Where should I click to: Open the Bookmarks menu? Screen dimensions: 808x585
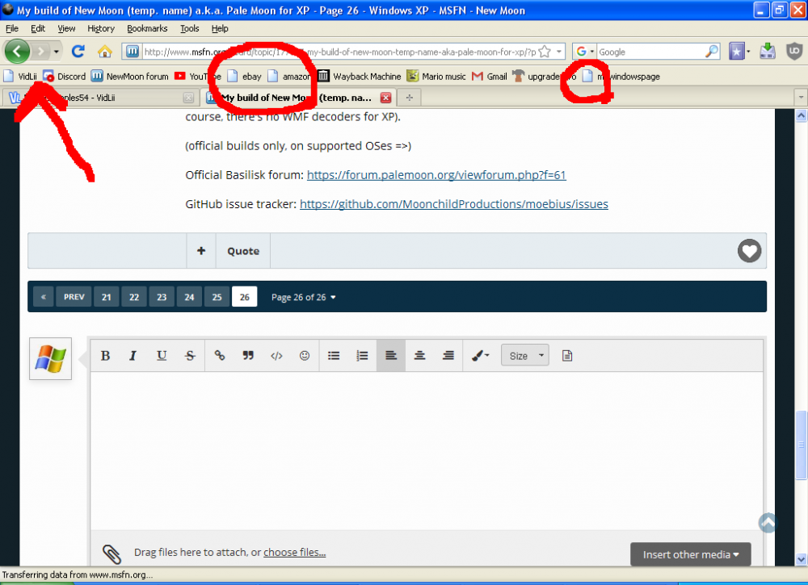(x=147, y=28)
